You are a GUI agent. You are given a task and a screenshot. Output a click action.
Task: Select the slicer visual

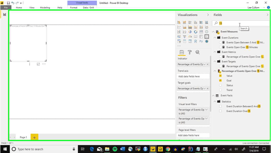[x=179, y=41]
